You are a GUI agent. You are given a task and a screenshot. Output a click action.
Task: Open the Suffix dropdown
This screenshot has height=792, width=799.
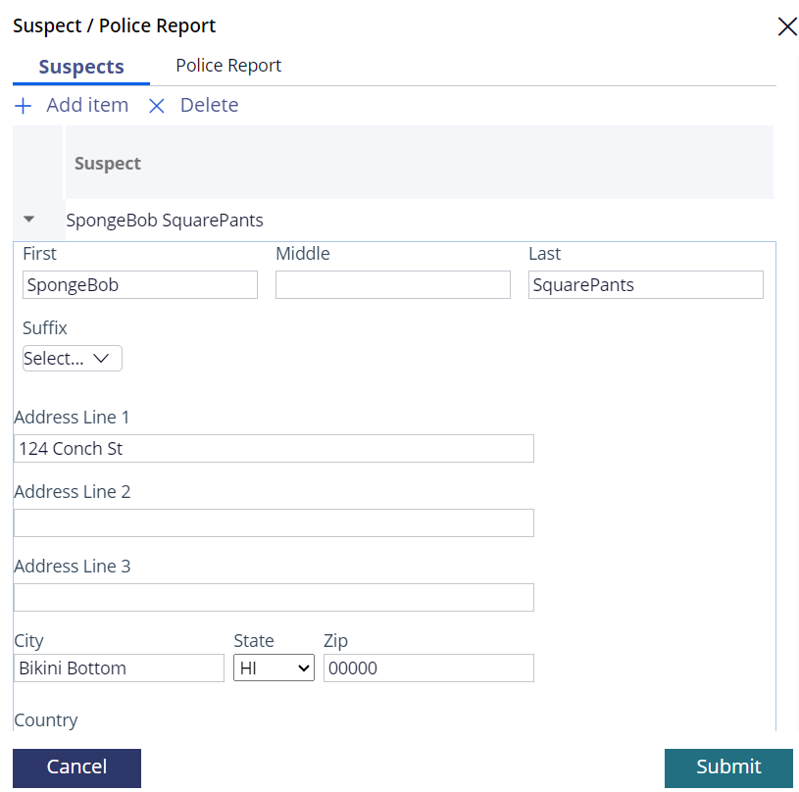(x=73, y=358)
